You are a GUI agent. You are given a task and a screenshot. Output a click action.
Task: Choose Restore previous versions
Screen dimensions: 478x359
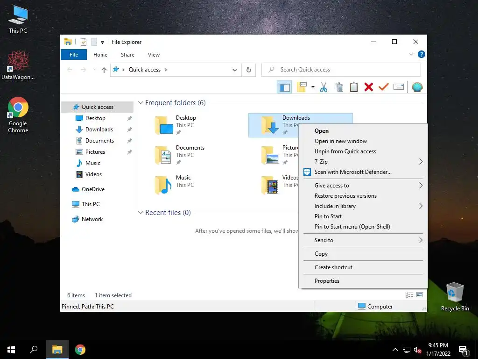[x=363, y=196]
